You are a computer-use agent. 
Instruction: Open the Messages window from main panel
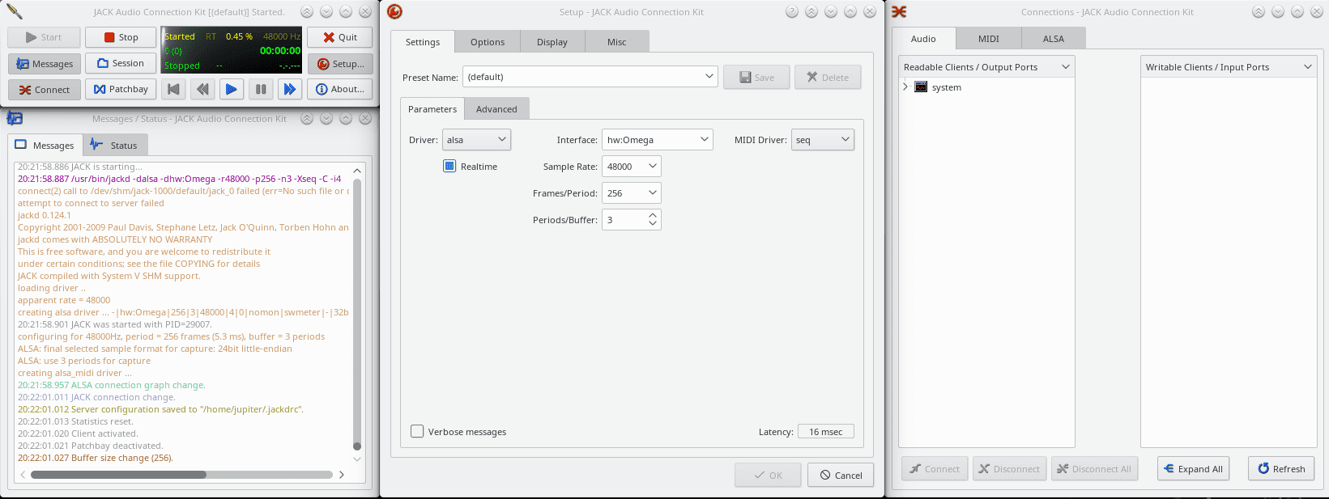pos(45,64)
